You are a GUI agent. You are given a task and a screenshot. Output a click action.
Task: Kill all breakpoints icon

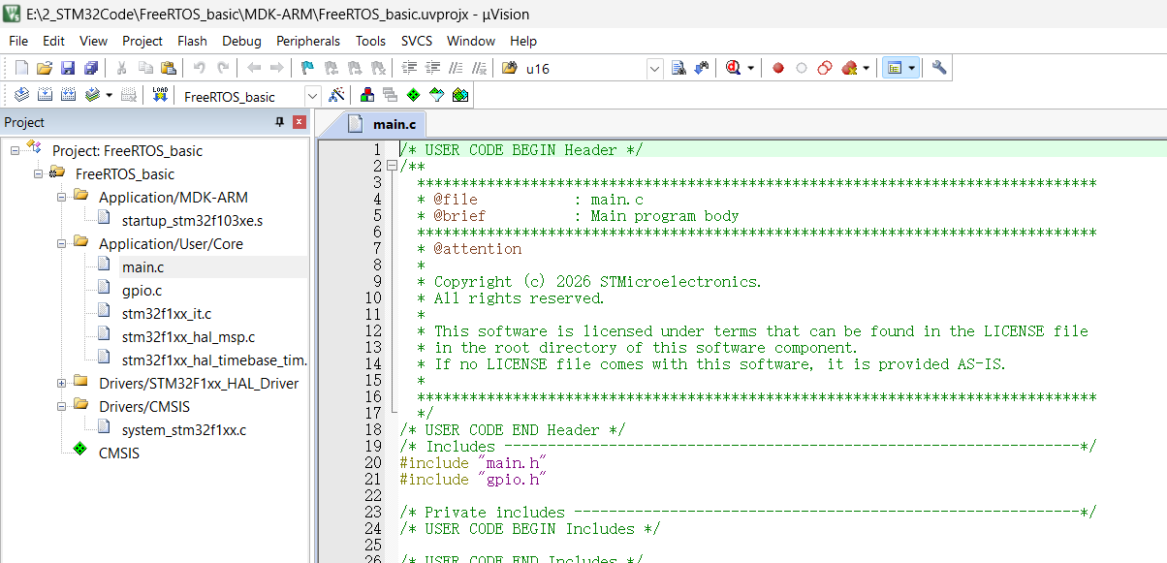point(849,68)
